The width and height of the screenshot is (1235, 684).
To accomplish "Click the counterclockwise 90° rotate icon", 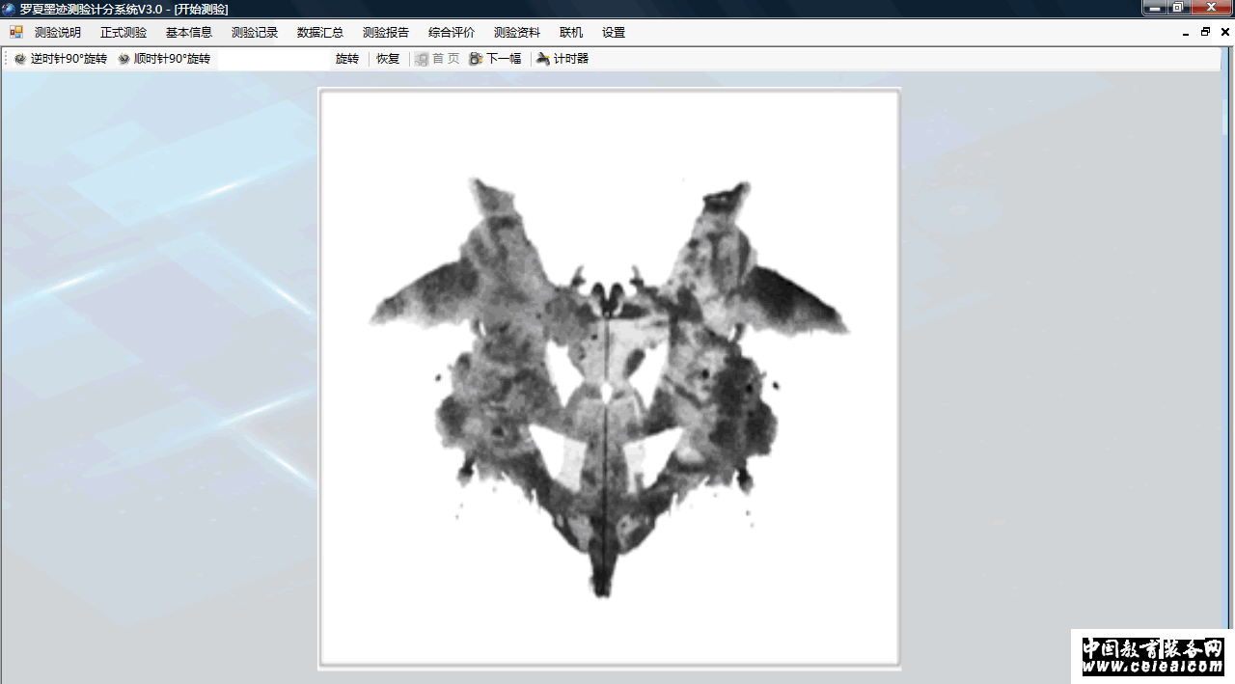I will 20,59.
